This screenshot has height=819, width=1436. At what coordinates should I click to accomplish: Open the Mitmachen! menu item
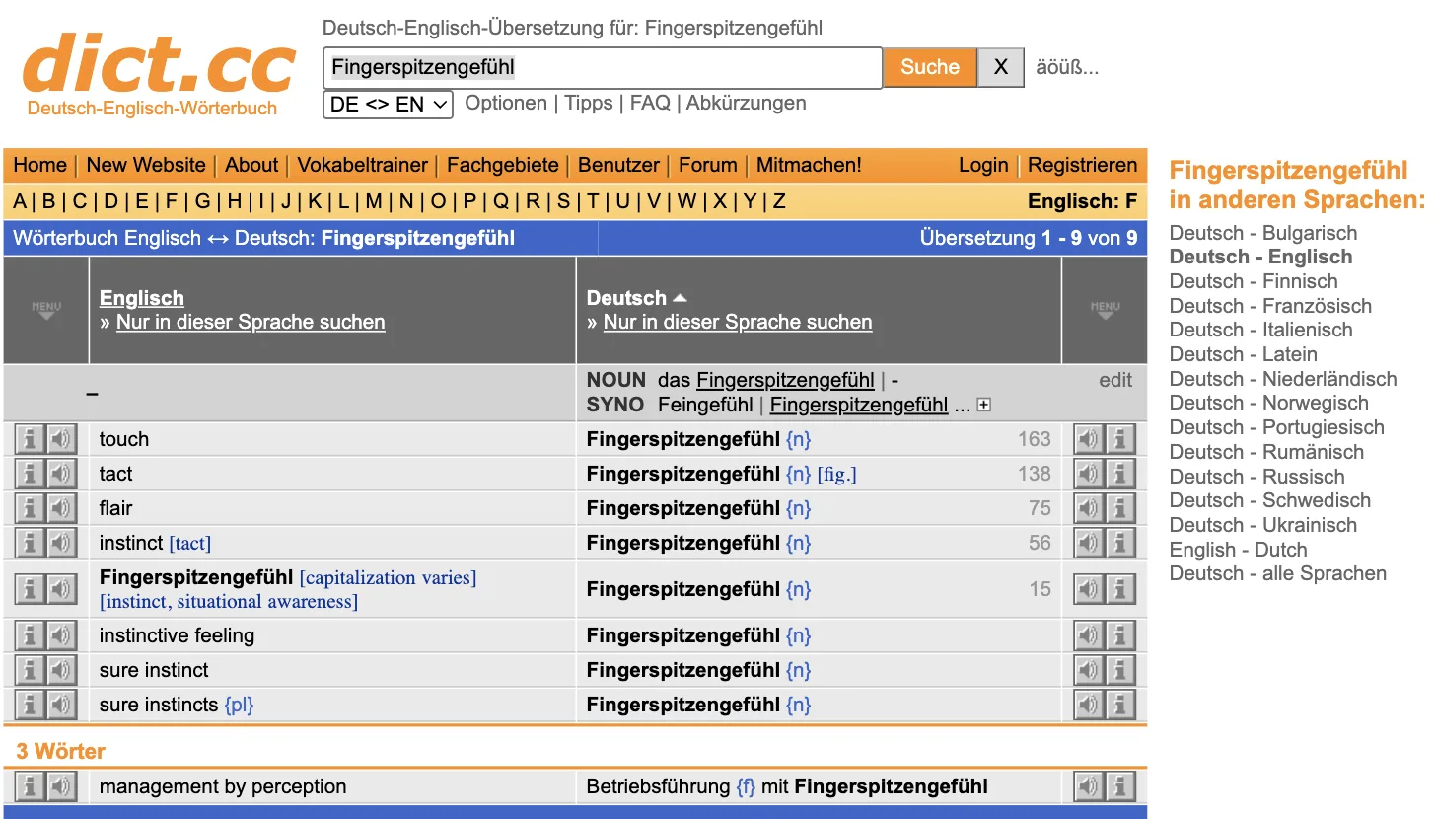tap(809, 165)
